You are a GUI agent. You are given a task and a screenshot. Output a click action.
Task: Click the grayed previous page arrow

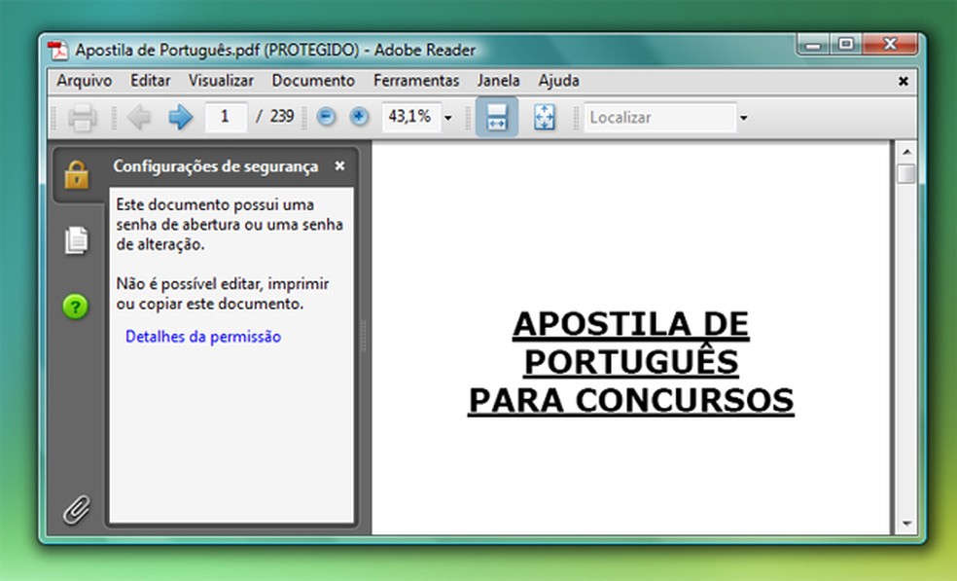coord(138,117)
